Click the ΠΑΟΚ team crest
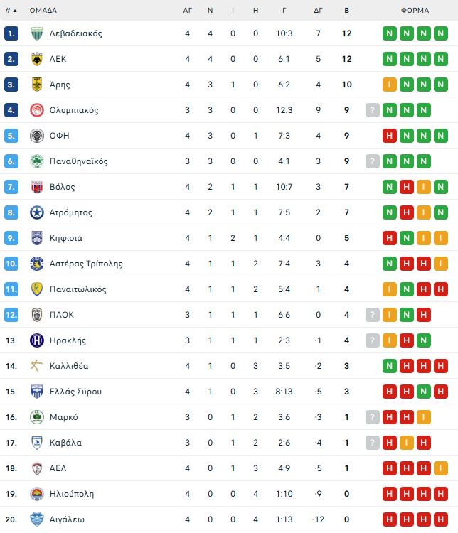 click(37, 315)
